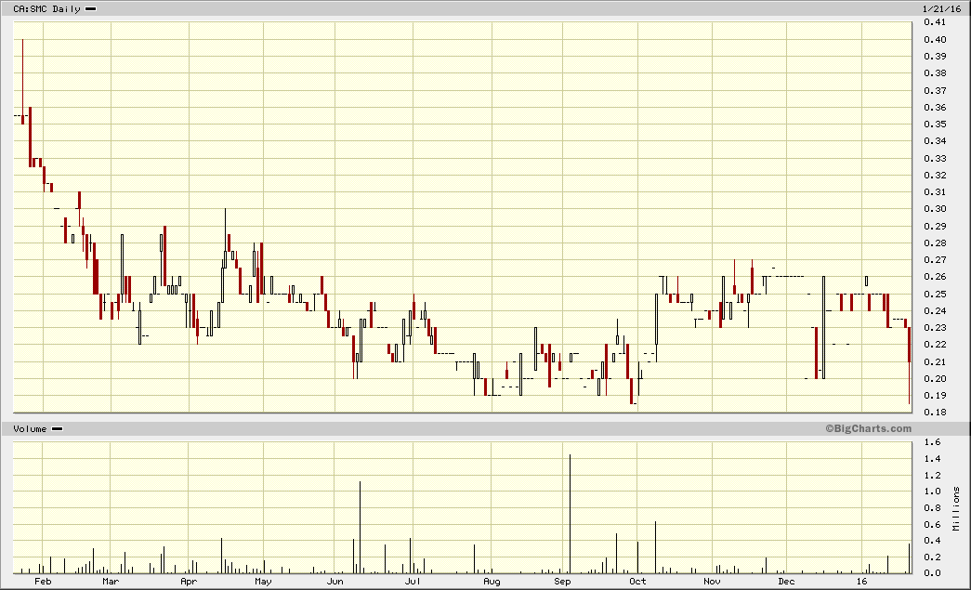The width and height of the screenshot is (971, 590).
Task: Click the legend dash beside CA:SMC Daily
Action: (x=90, y=9)
